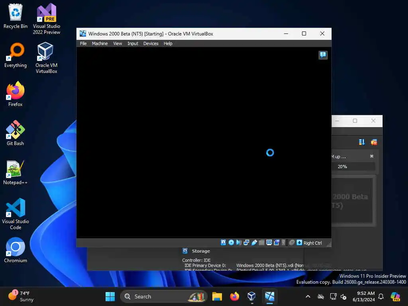This screenshot has height=306, width=408.
Task: Click the CPU status indicator in the VM status bar
Action: click(284, 243)
